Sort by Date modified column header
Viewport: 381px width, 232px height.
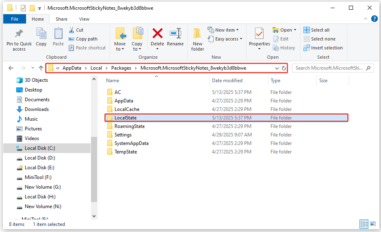[x=227, y=81]
